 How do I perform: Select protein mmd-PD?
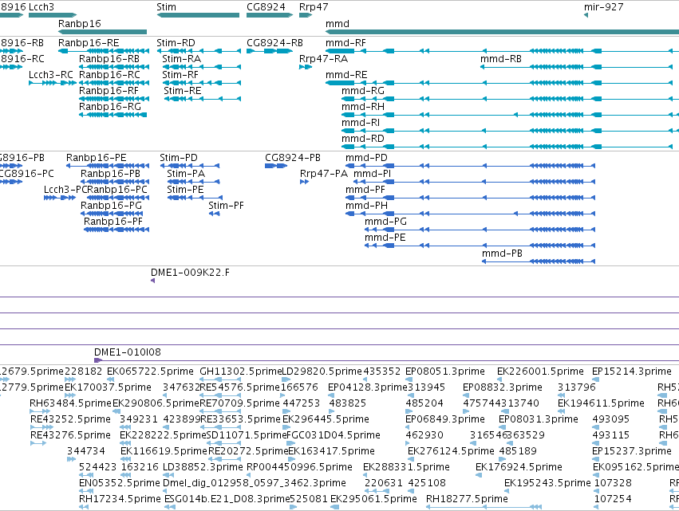(366, 158)
